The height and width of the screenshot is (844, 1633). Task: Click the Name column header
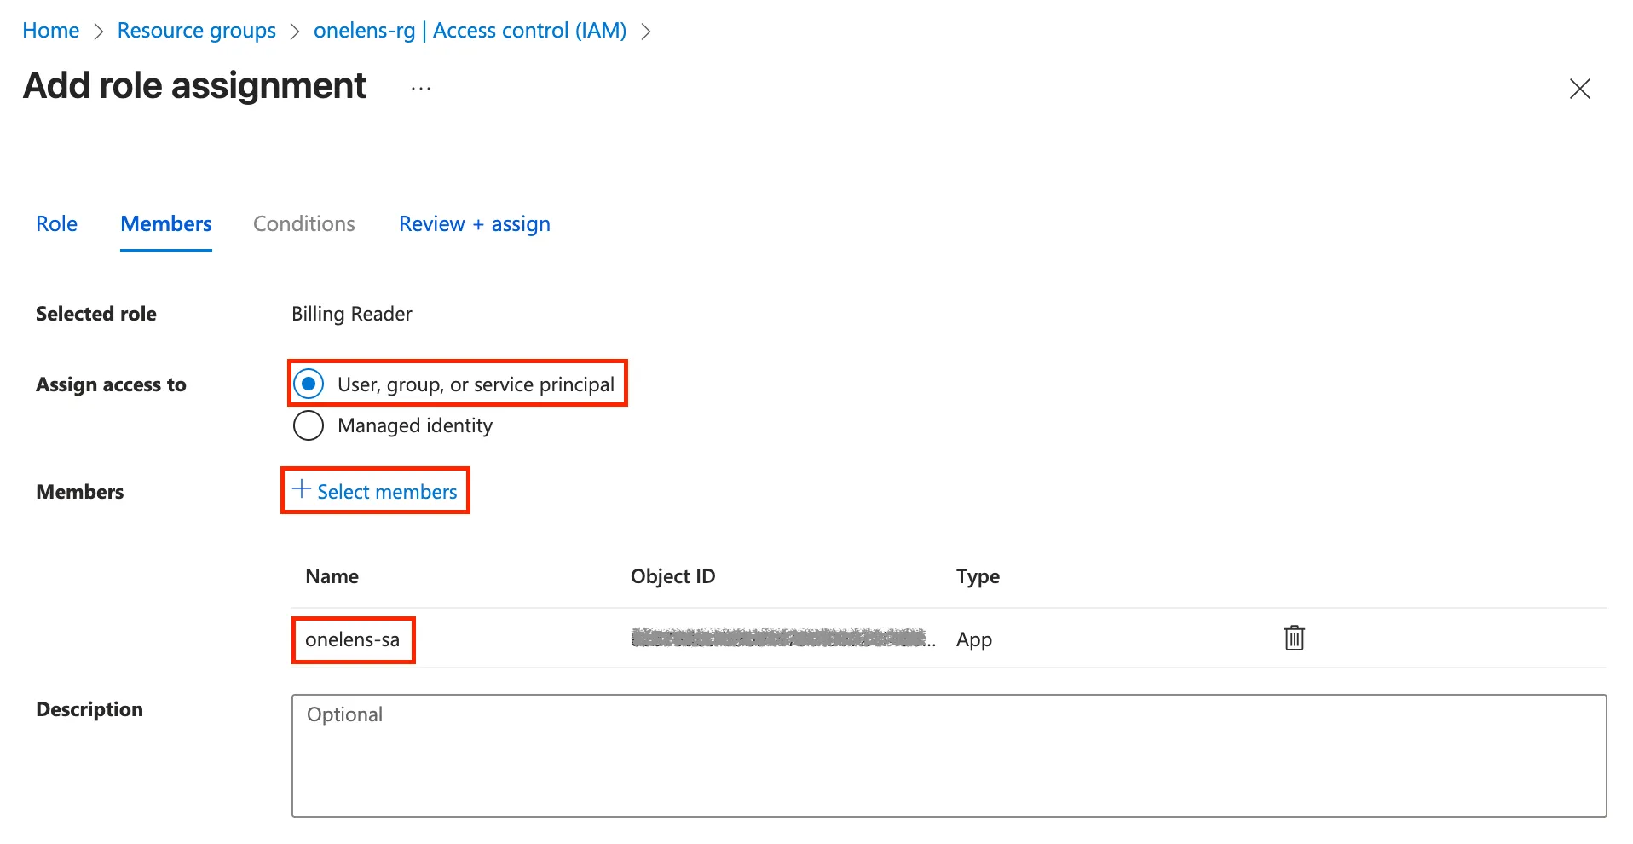332,577
